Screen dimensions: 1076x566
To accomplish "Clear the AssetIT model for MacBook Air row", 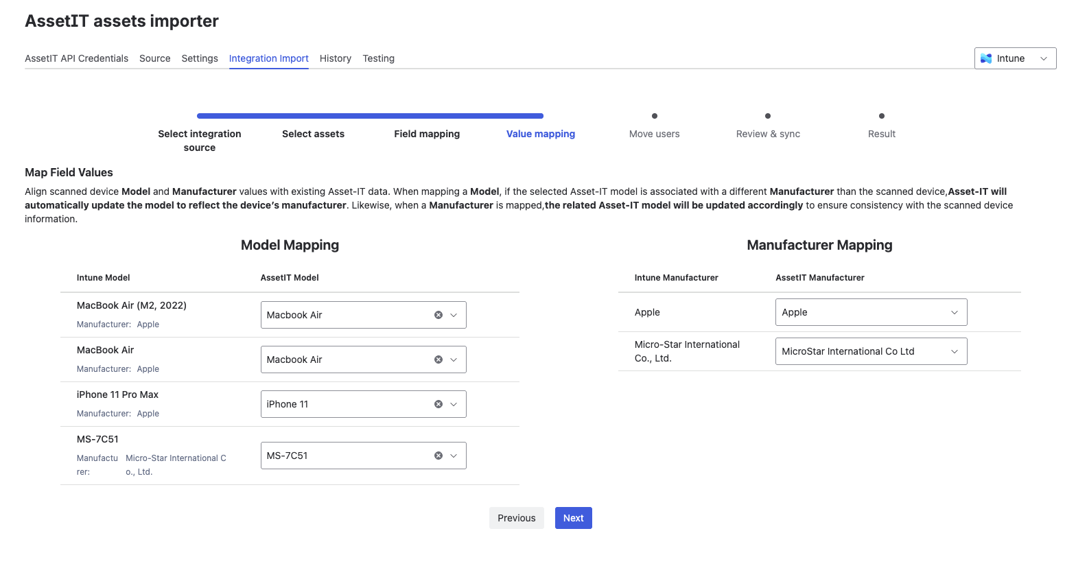I will coord(438,359).
